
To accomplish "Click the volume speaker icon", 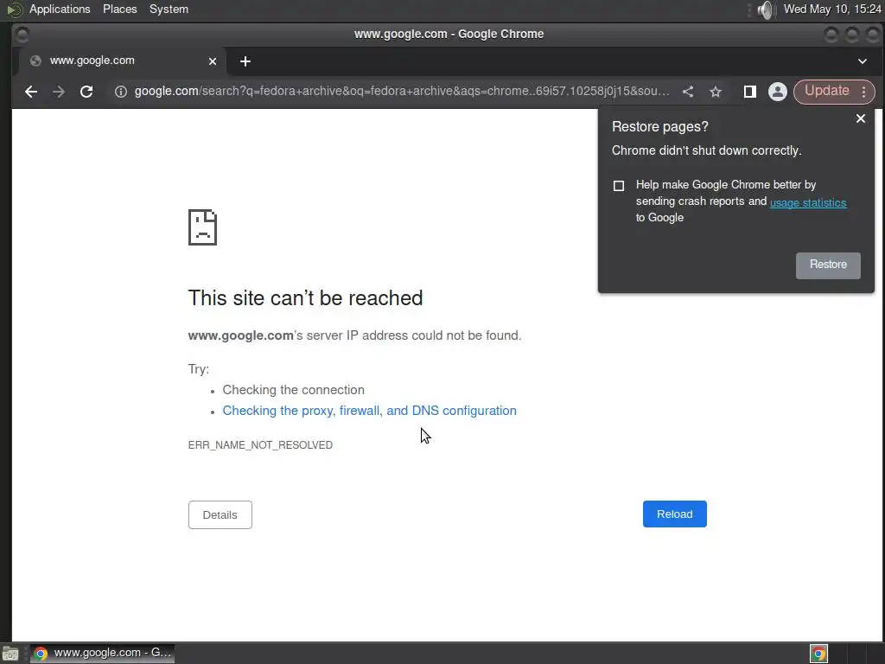I will click(x=766, y=10).
